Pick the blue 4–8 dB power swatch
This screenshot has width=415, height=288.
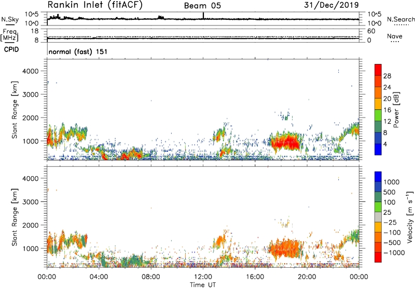pyautogui.click(x=378, y=138)
